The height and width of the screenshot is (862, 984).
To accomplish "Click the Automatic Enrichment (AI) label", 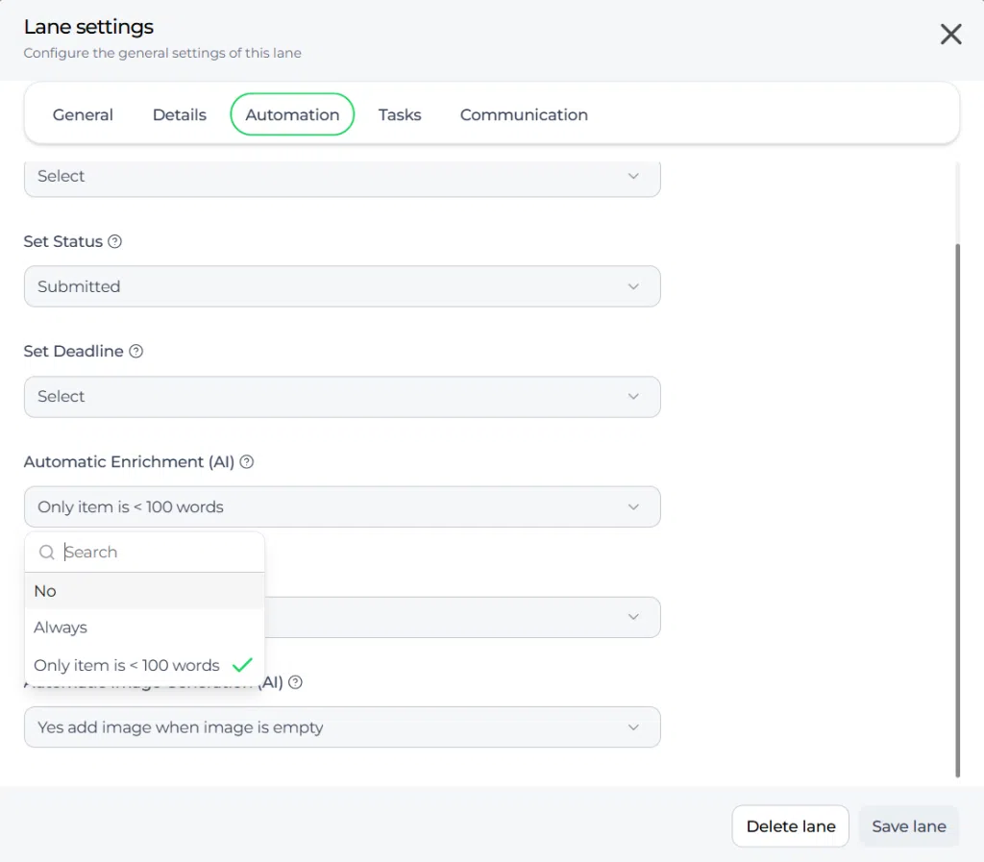I will click(129, 461).
